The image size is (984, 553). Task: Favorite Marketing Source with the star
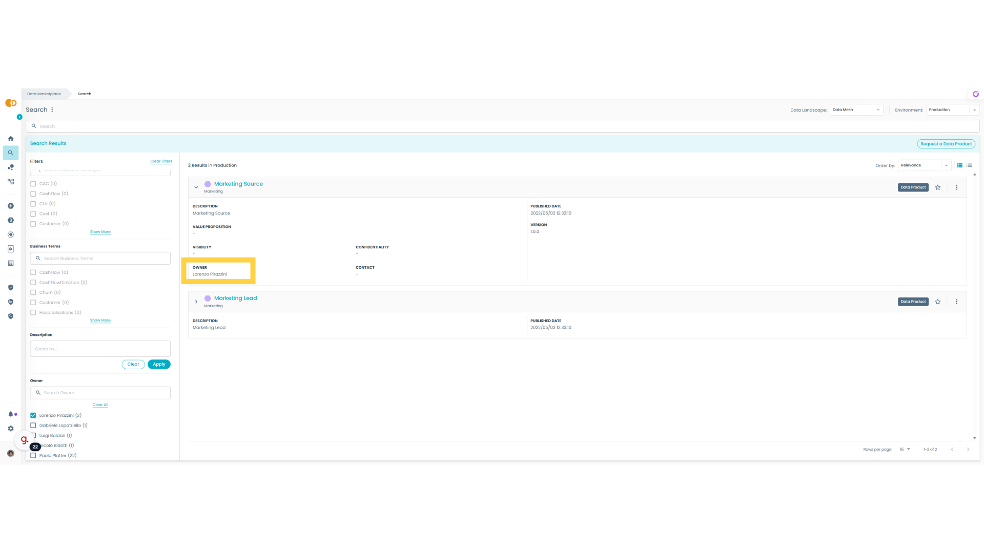pyautogui.click(x=938, y=187)
